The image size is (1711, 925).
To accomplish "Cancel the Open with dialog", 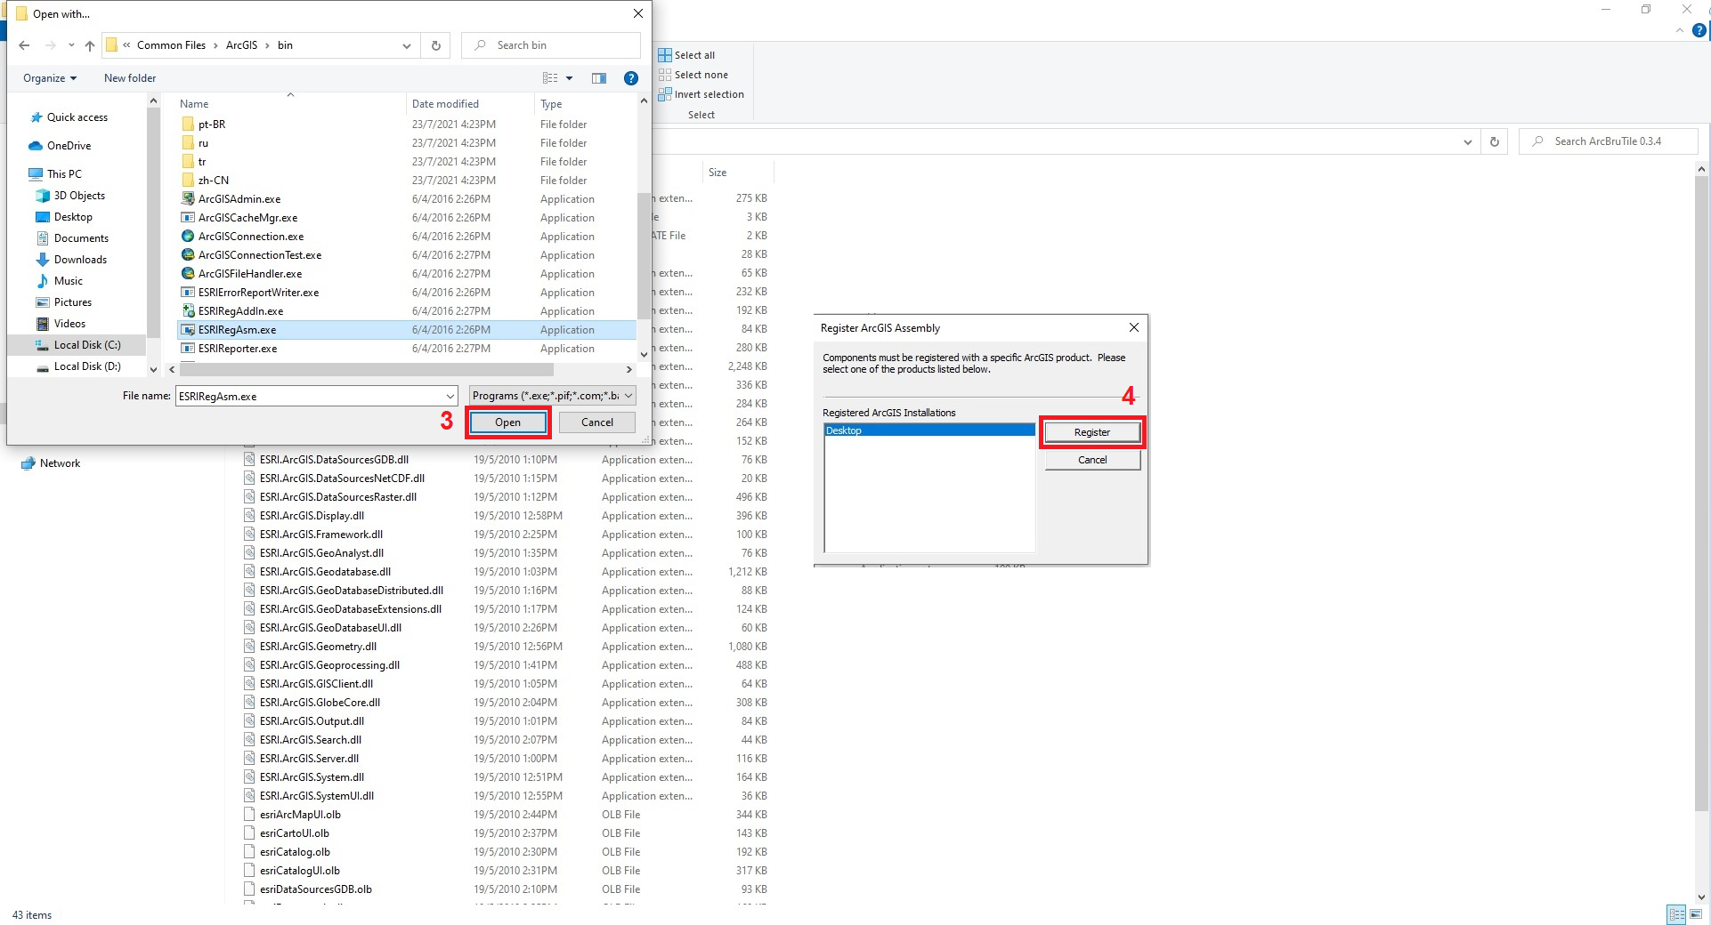I will point(597,422).
